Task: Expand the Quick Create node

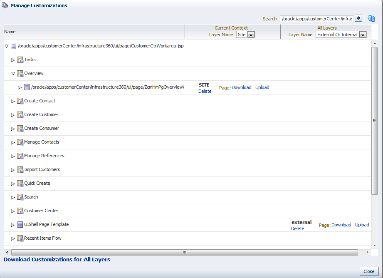Action: (x=13, y=184)
